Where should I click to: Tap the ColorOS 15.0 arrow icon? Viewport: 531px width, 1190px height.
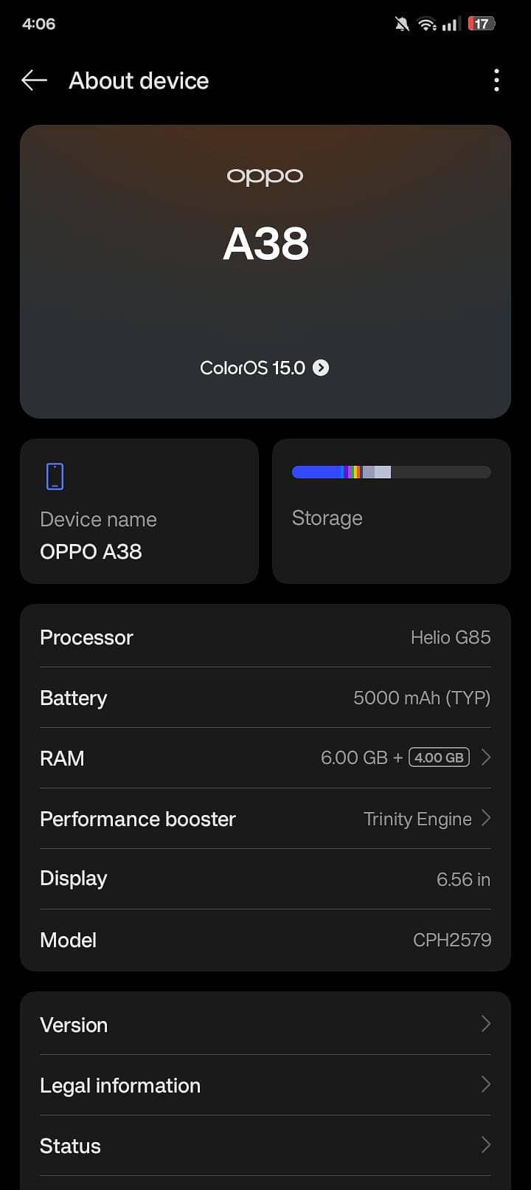pos(321,368)
